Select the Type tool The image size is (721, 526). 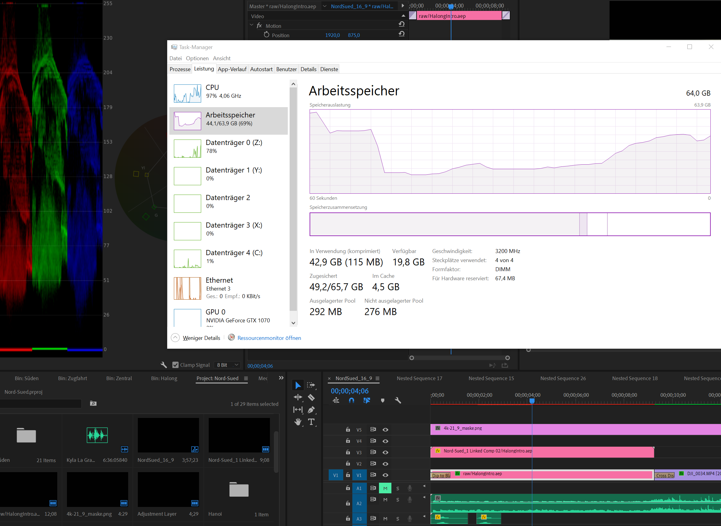(x=311, y=422)
